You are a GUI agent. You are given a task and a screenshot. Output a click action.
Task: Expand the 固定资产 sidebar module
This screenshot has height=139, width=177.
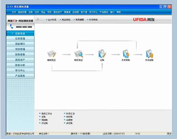[20, 60]
